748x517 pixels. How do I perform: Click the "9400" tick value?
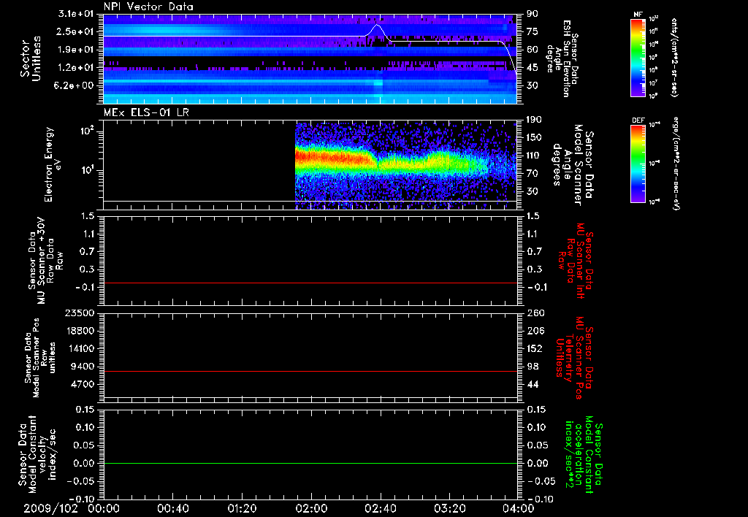[x=83, y=367]
